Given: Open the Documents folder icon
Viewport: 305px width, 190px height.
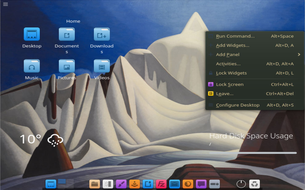Looking at the screenshot, I should 67,34.
